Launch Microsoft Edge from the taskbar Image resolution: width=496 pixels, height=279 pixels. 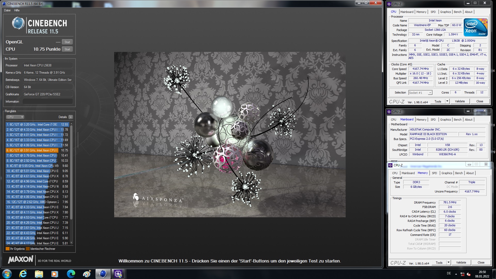coord(71,274)
